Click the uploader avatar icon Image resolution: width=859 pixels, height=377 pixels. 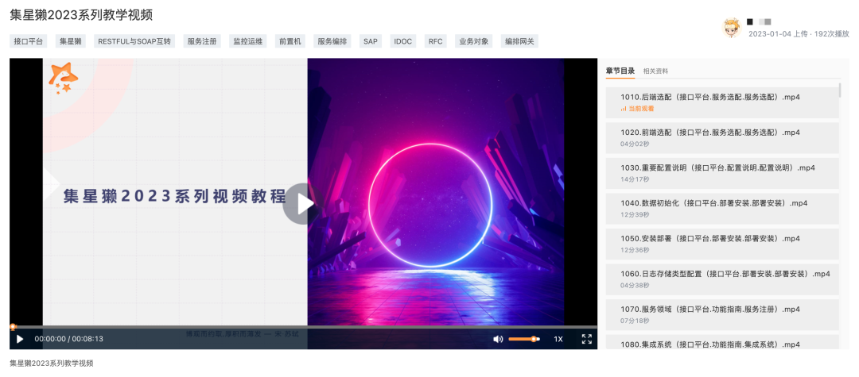(731, 28)
